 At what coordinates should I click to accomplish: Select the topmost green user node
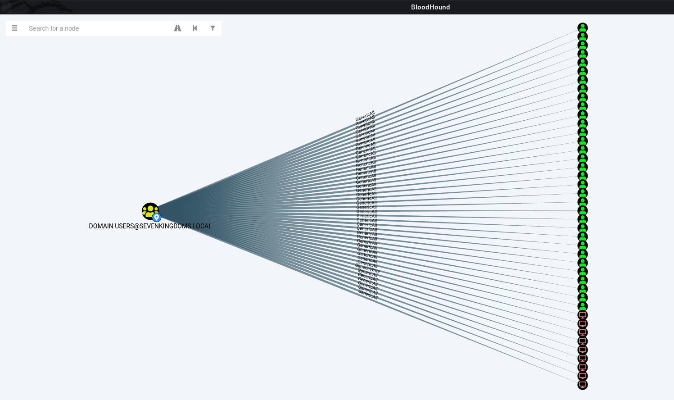tap(583, 28)
